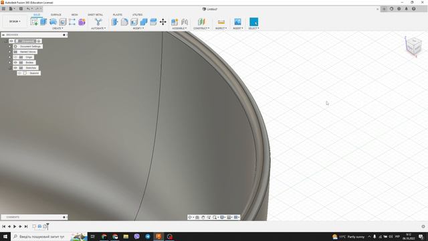This screenshot has height=241, width=428.
Task: Open the data panel grid icon
Action: coord(3,9)
